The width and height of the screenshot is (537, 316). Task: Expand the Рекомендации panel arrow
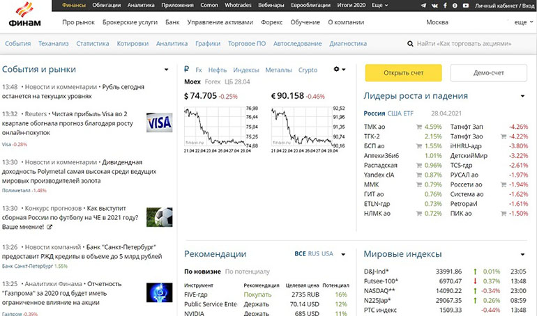[343, 254]
